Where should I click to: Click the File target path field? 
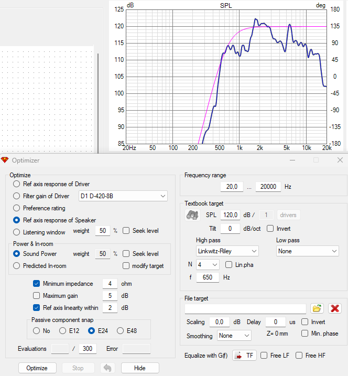click(245, 309)
